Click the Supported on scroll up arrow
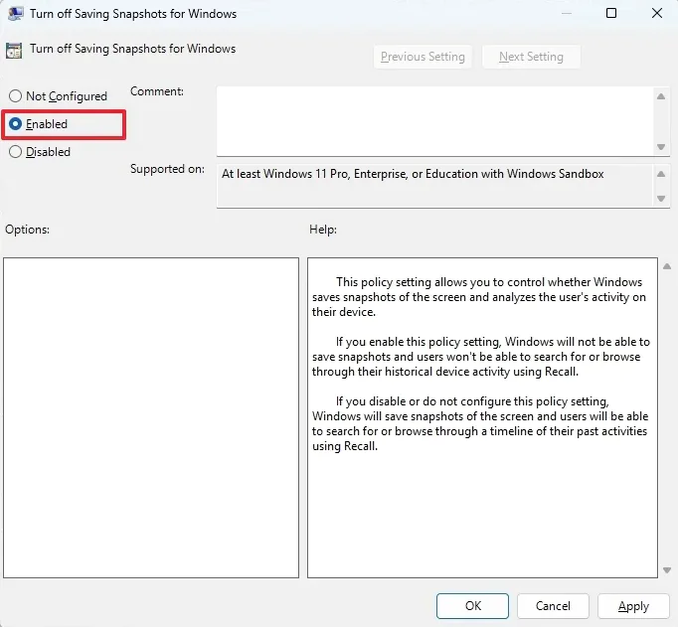This screenshot has width=678, height=627. pyautogui.click(x=661, y=174)
